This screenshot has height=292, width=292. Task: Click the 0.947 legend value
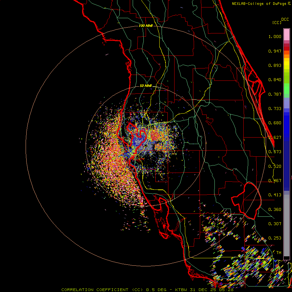click(x=275, y=51)
